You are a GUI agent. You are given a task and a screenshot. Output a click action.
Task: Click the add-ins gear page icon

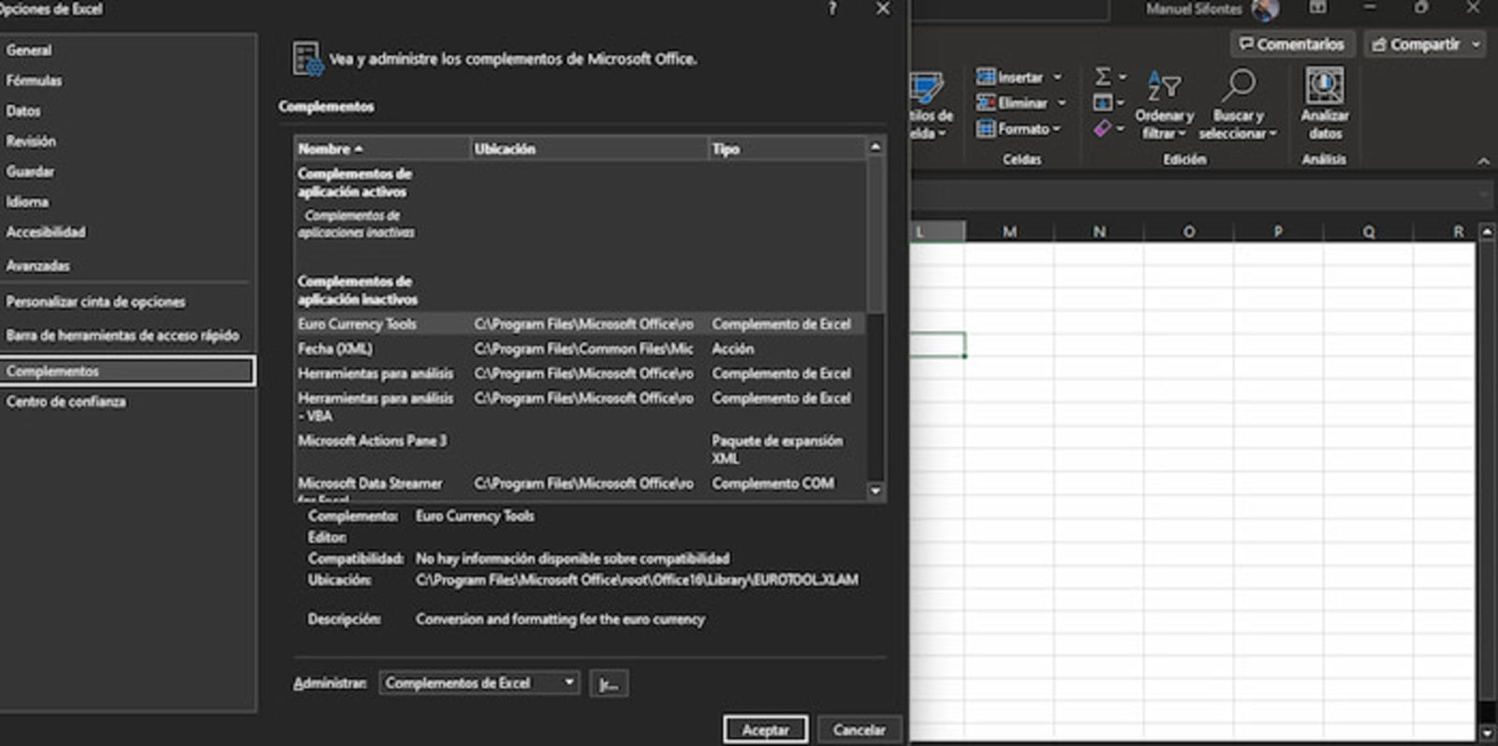[x=307, y=58]
